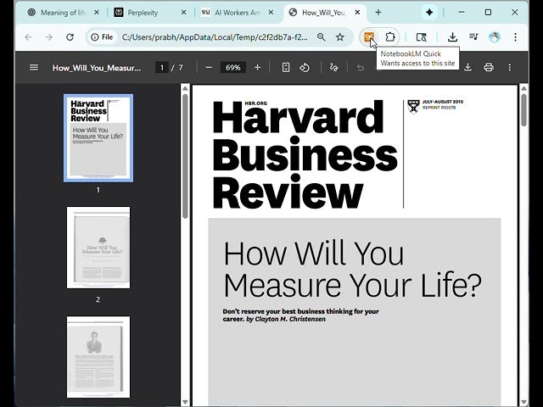Viewport: 543px width, 407px height.
Task: Click the REPRINT R1007B text
Action: (439, 108)
